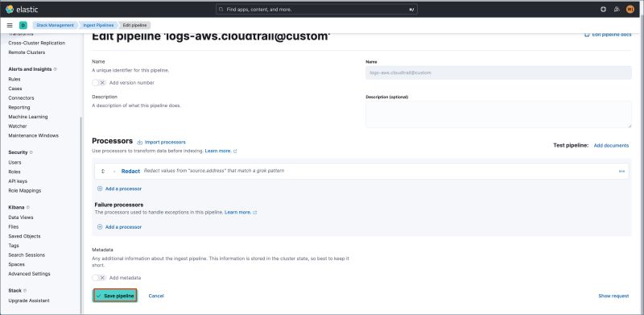The width and height of the screenshot is (644, 315).
Task: Open Role Mappings in sidebar
Action: pos(25,191)
